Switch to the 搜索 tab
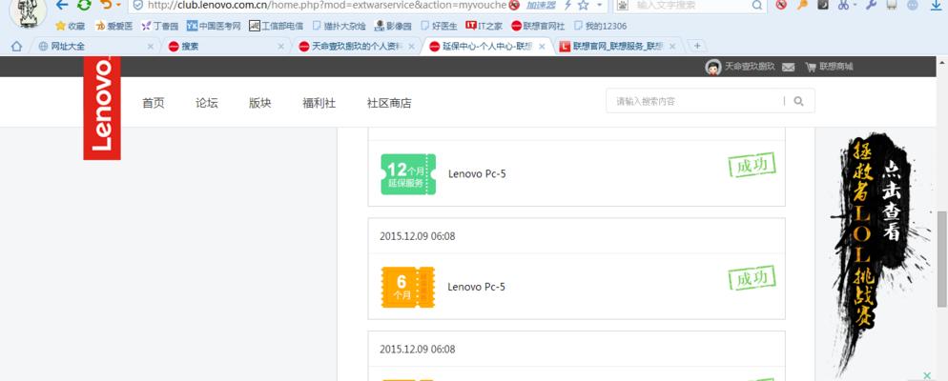The height and width of the screenshot is (381, 948). click(x=225, y=46)
